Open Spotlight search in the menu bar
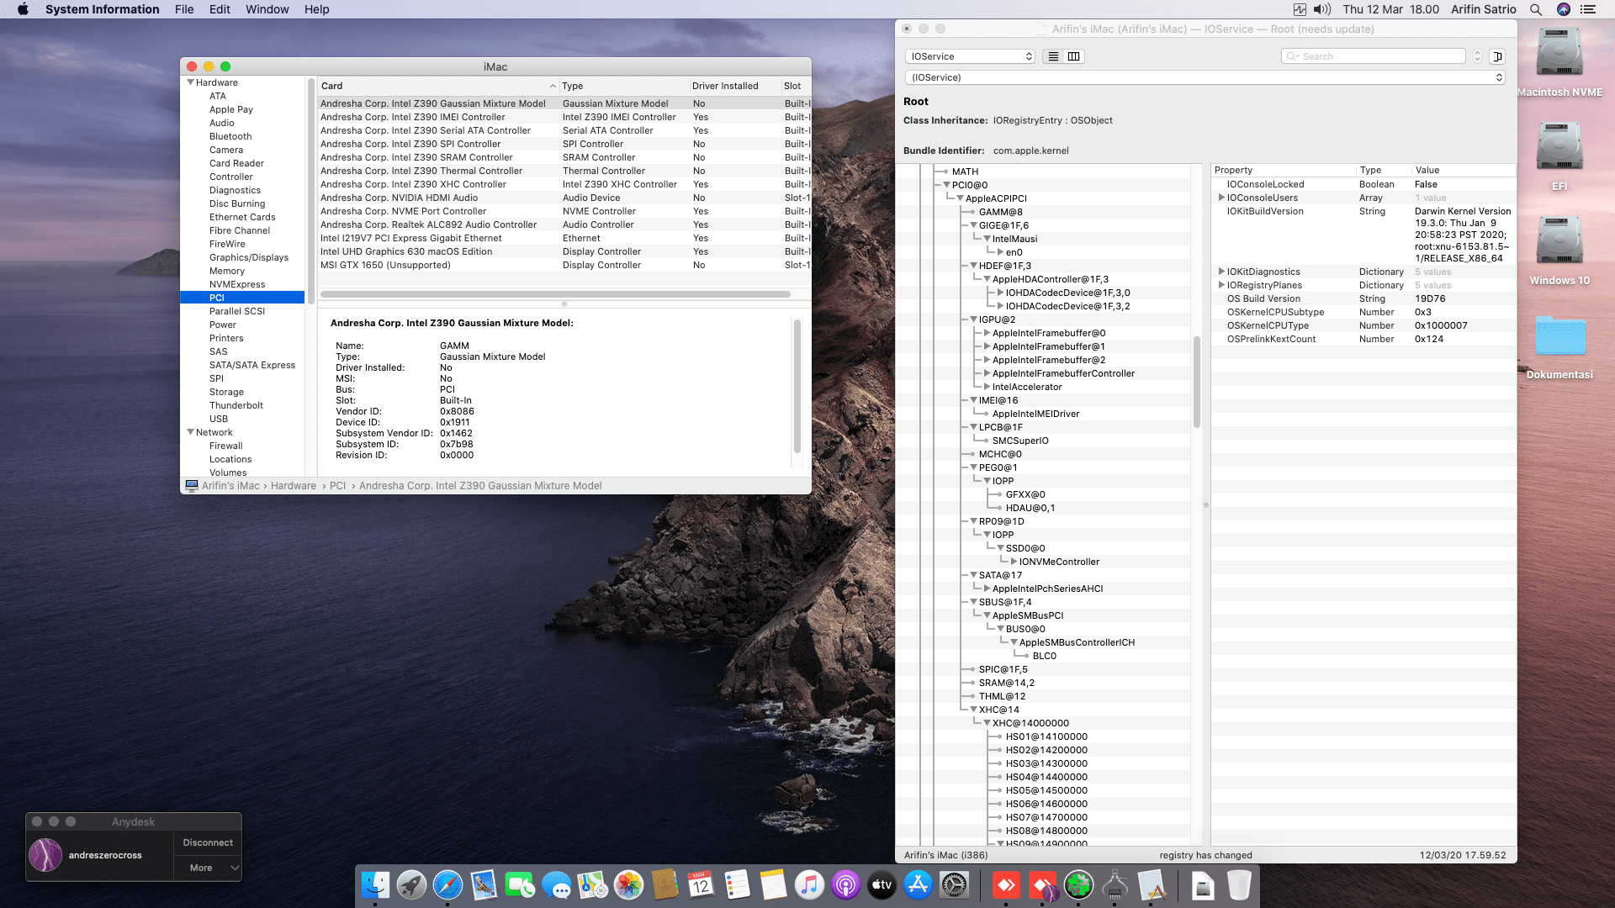The height and width of the screenshot is (908, 1615). coord(1536,9)
